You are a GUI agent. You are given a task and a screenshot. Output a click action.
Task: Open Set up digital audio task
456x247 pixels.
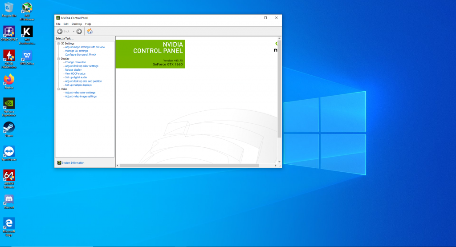[x=76, y=77]
